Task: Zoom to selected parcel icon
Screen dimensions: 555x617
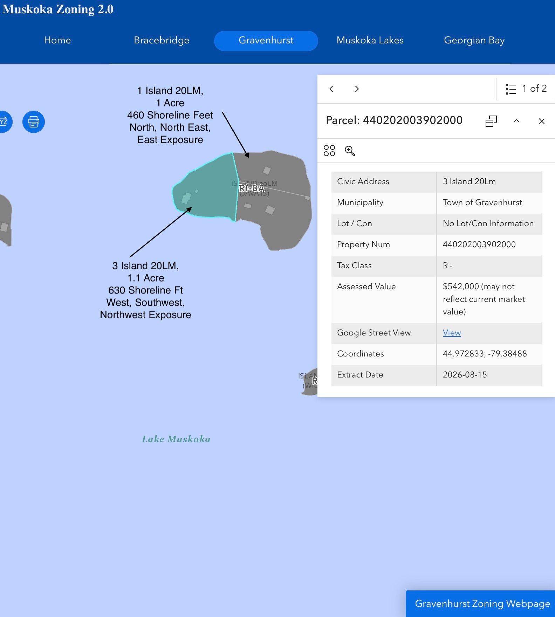Action: click(350, 151)
